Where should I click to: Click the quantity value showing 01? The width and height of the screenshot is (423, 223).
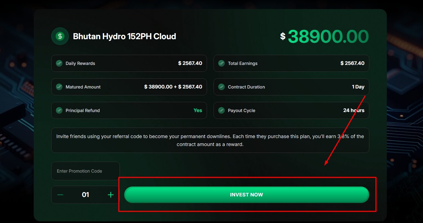click(x=85, y=195)
